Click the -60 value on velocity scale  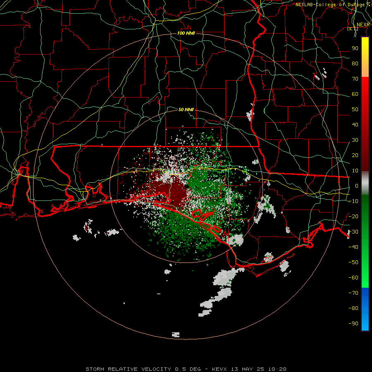[353, 278]
